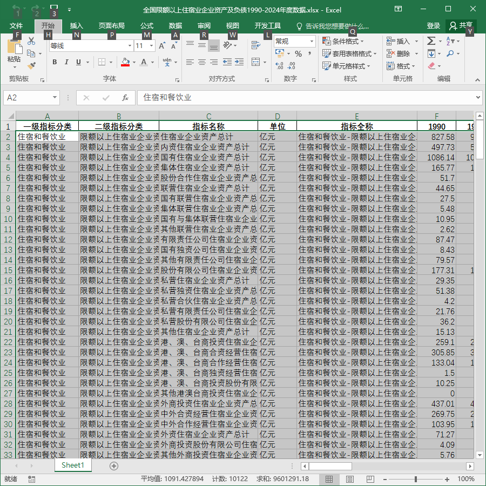Toggle Underline formatting
This screenshot has height=486, width=486.
click(x=78, y=62)
